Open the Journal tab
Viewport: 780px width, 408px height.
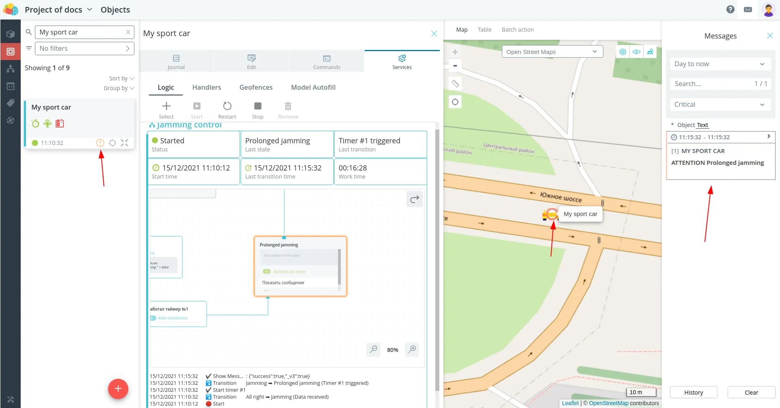[176, 62]
